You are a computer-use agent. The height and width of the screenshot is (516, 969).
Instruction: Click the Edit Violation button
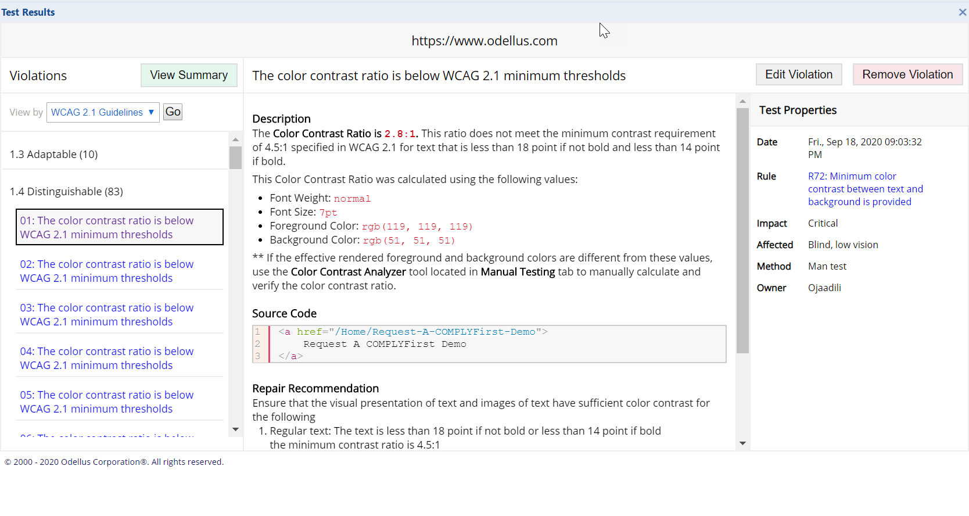798,74
